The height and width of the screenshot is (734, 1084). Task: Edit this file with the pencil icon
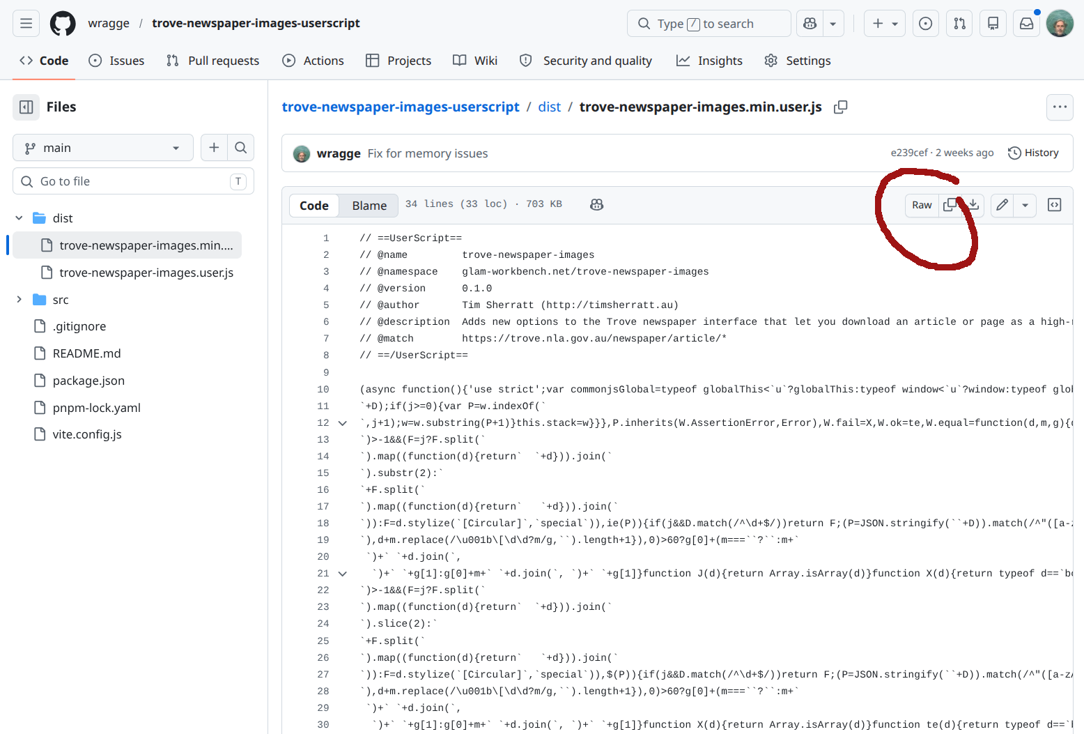1002,205
